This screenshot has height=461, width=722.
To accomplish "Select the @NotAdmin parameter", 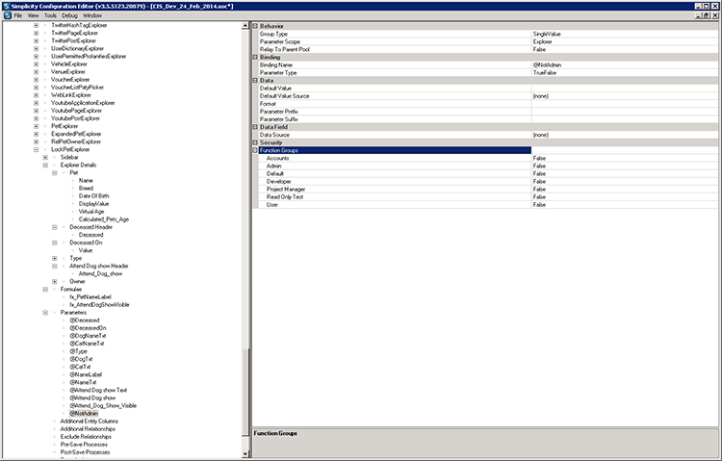I will (x=84, y=414).
